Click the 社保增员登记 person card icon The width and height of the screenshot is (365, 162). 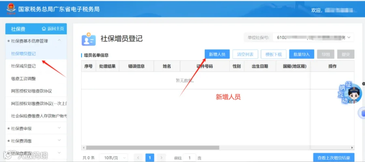[x=88, y=39]
